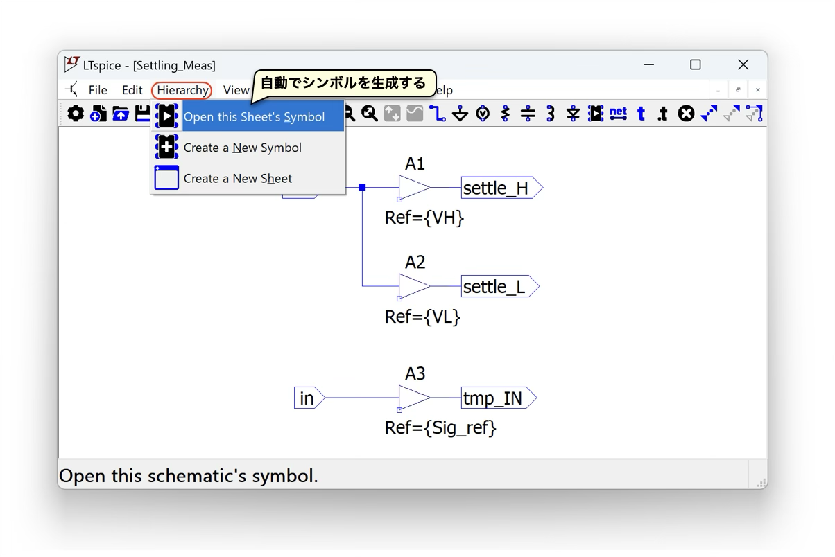Close the LTspice application window
Screen dimensions: 835x557
point(743,64)
